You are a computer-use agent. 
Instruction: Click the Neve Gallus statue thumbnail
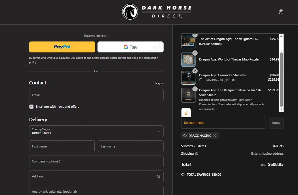[188, 95]
